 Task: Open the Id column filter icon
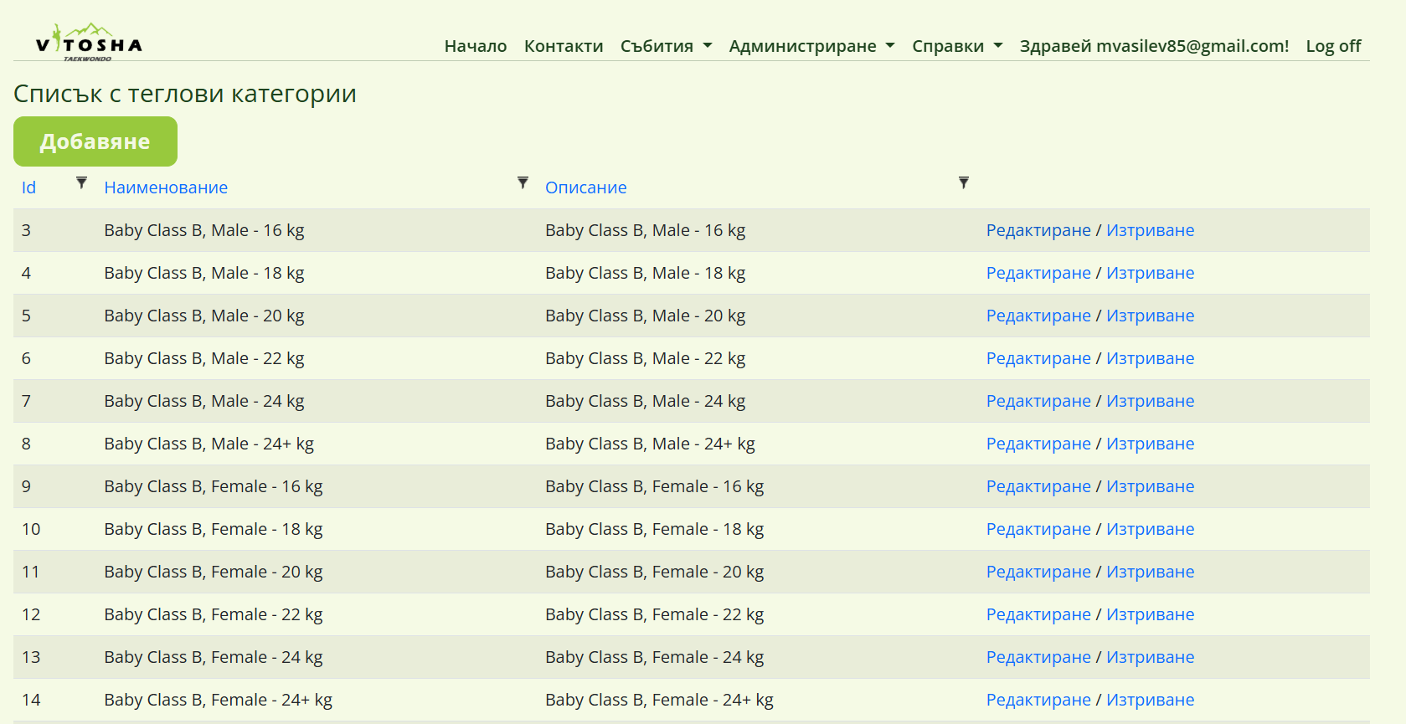(81, 182)
